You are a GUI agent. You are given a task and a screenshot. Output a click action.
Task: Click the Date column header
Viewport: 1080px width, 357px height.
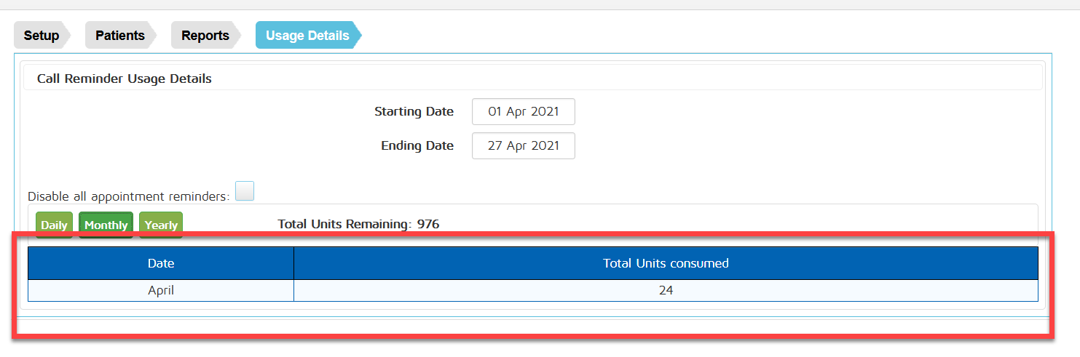coord(161,263)
